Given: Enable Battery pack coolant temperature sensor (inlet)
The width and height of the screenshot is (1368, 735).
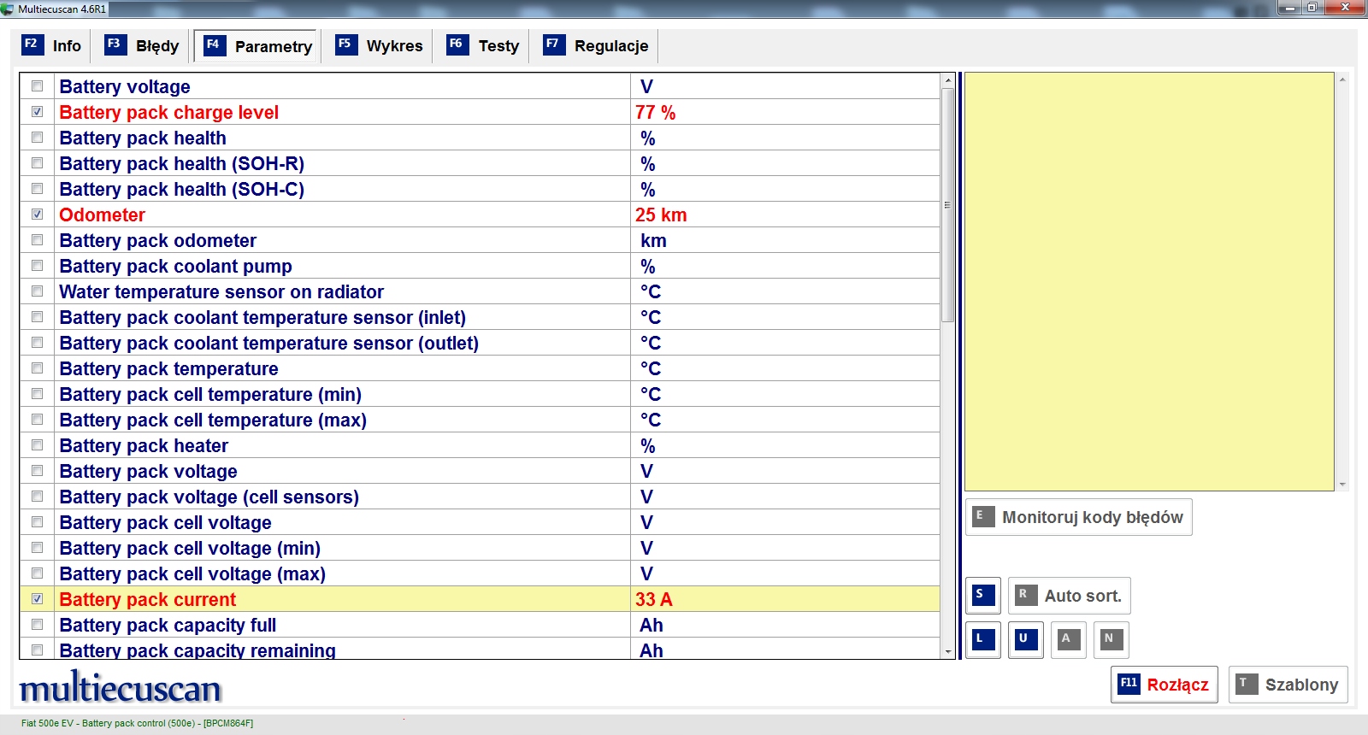Looking at the screenshot, I should [37, 317].
